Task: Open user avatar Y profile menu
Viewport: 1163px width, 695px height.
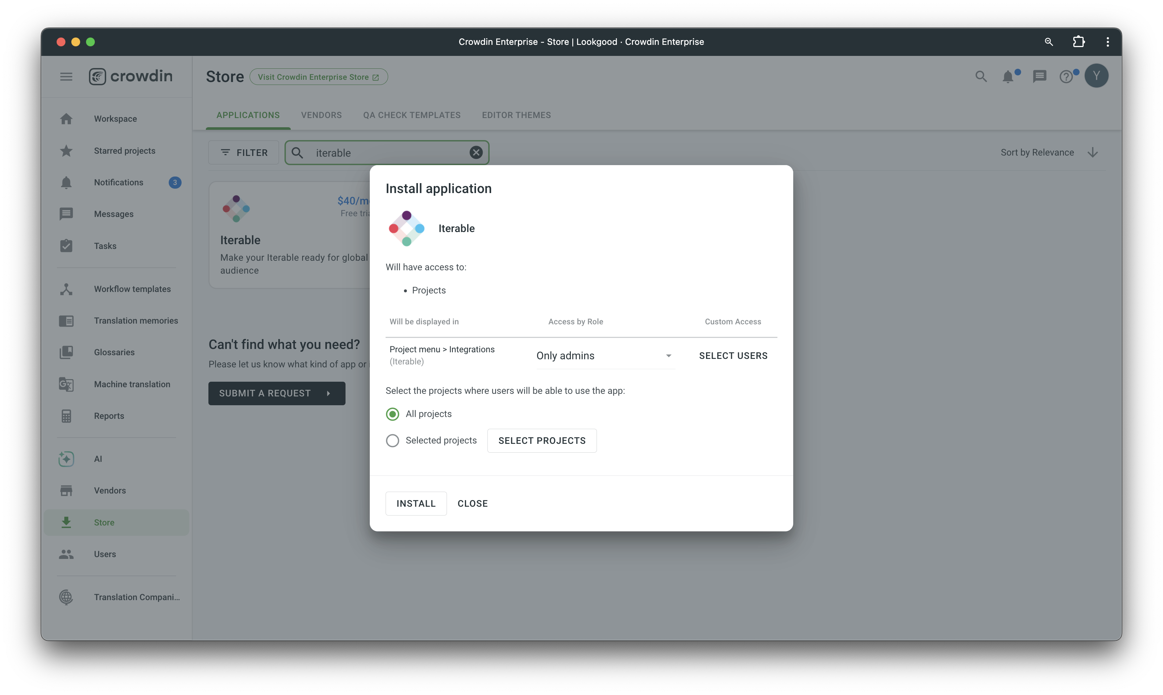Action: (x=1096, y=76)
